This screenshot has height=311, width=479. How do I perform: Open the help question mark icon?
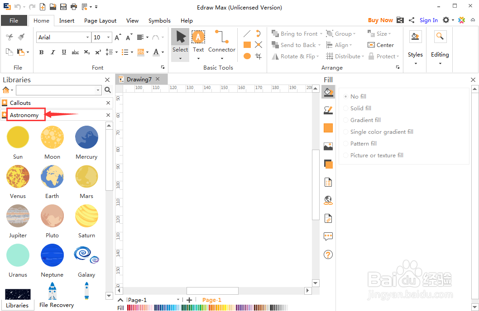(x=328, y=254)
